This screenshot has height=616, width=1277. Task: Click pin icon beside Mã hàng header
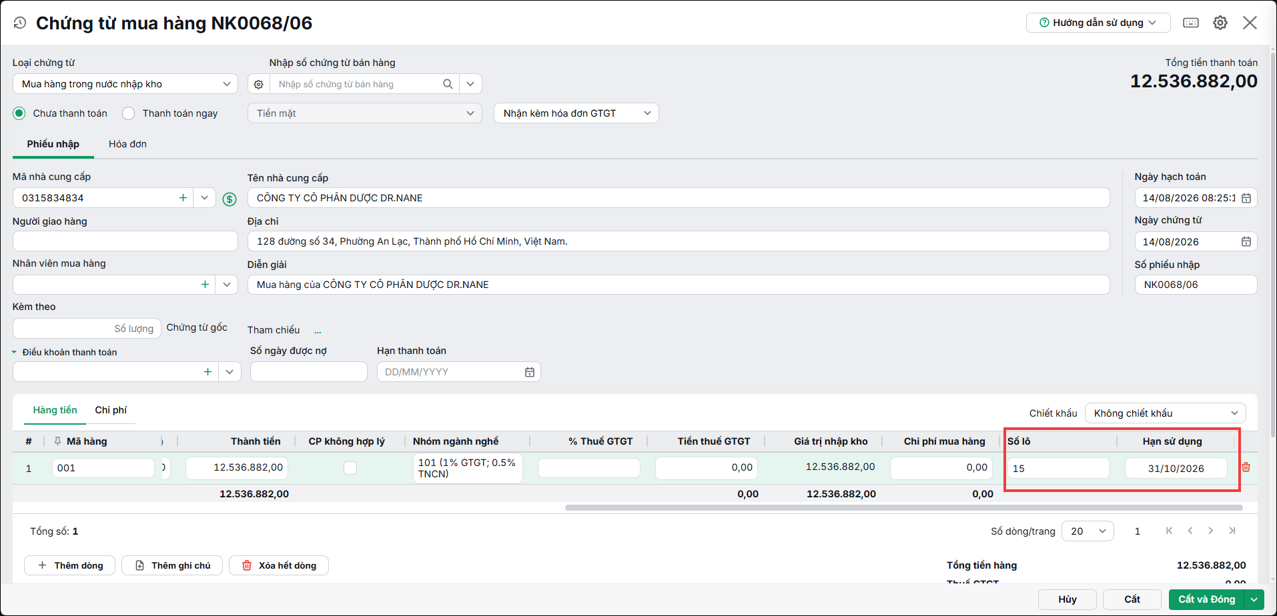coord(57,441)
